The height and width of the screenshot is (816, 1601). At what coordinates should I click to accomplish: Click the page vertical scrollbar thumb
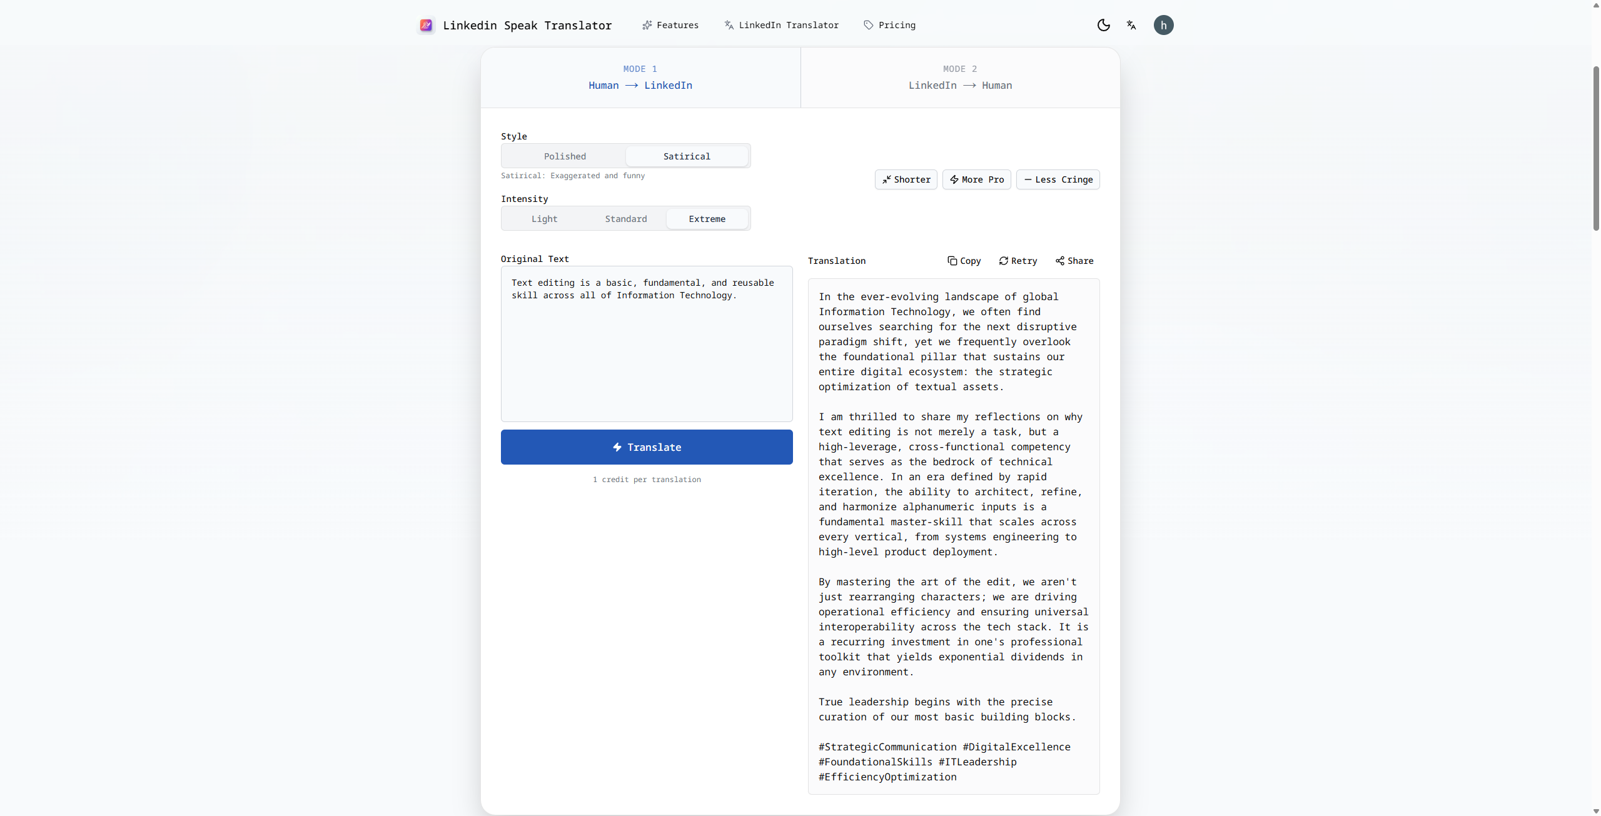tap(1596, 148)
